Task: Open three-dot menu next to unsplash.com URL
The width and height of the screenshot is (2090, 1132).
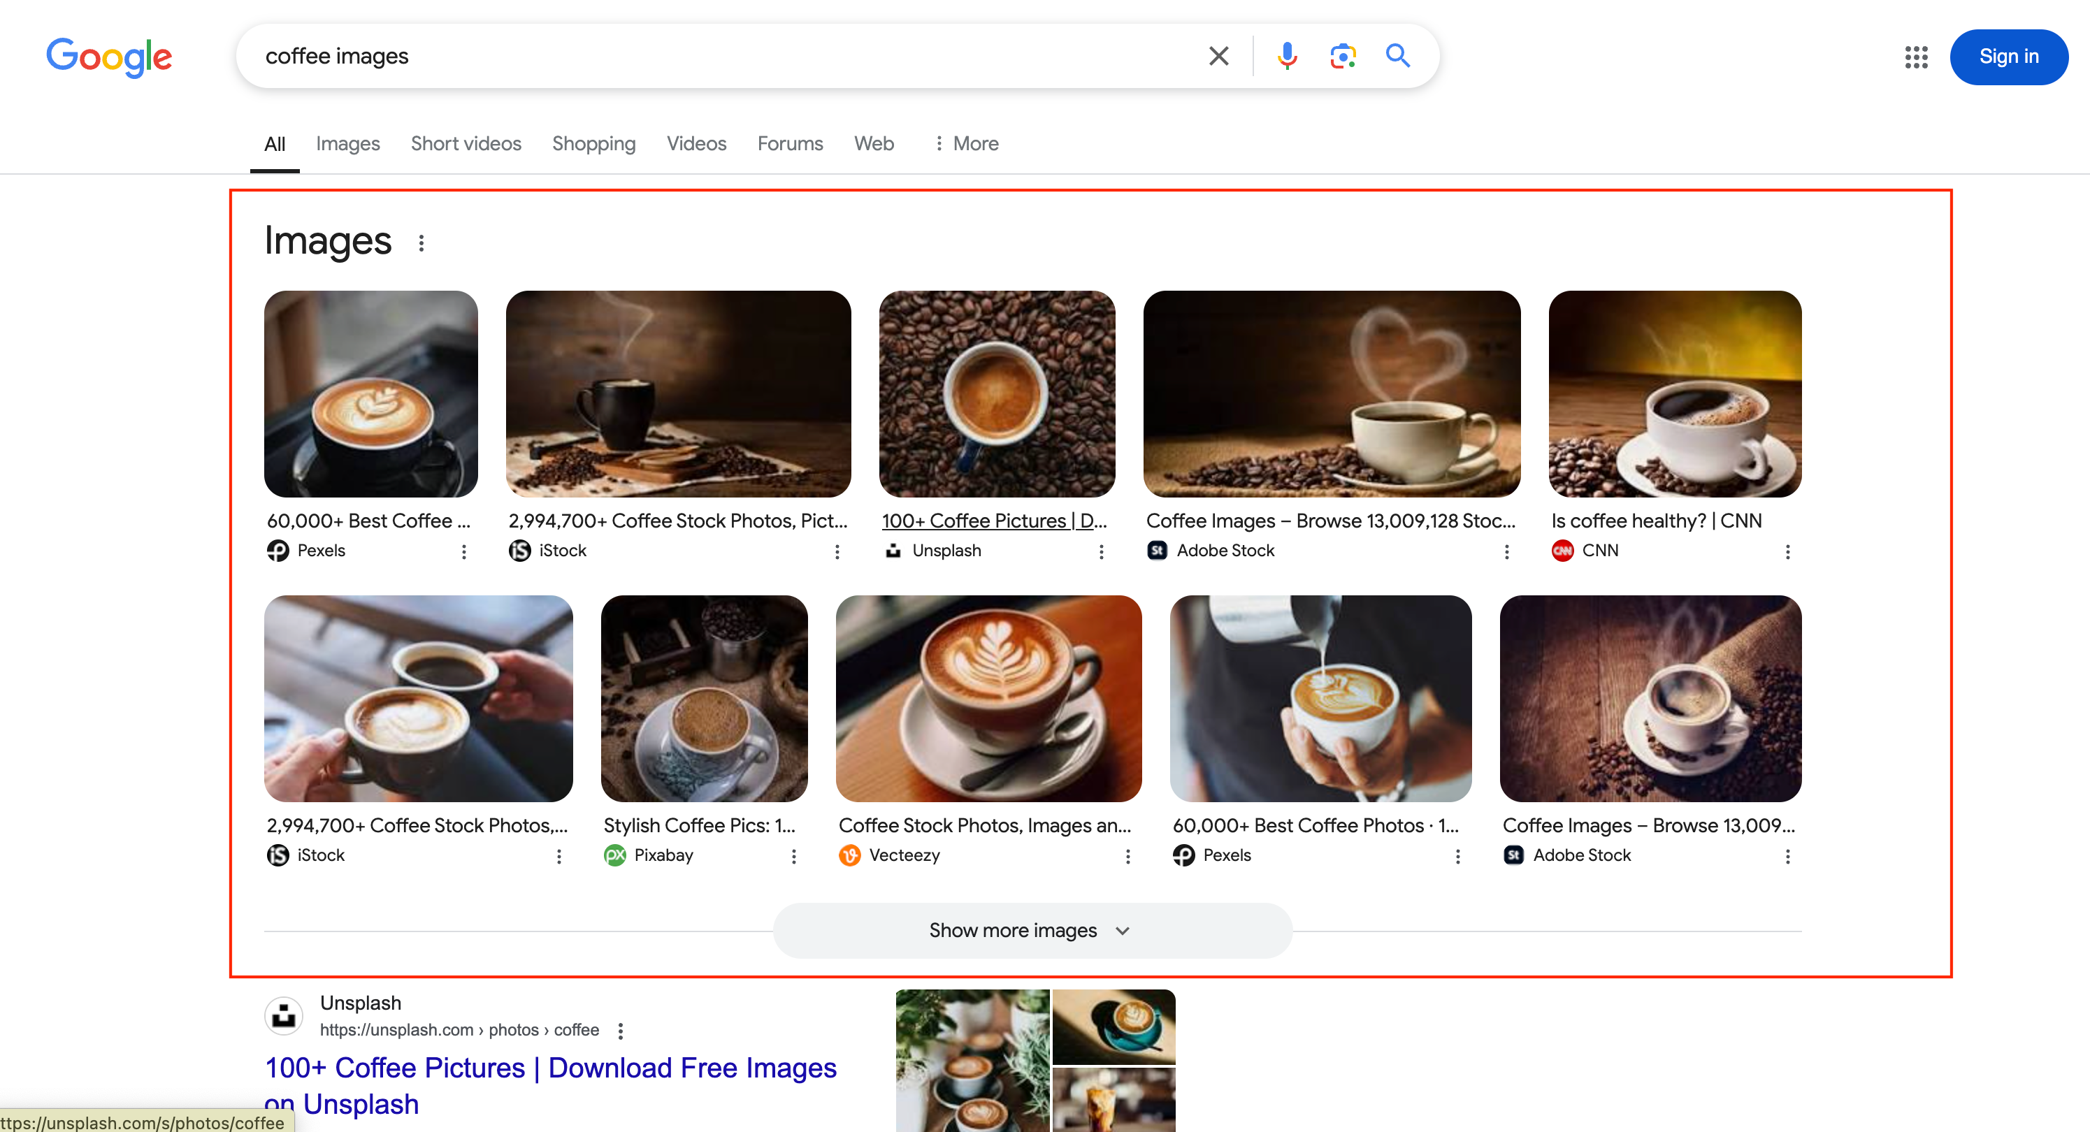Action: (x=621, y=1031)
